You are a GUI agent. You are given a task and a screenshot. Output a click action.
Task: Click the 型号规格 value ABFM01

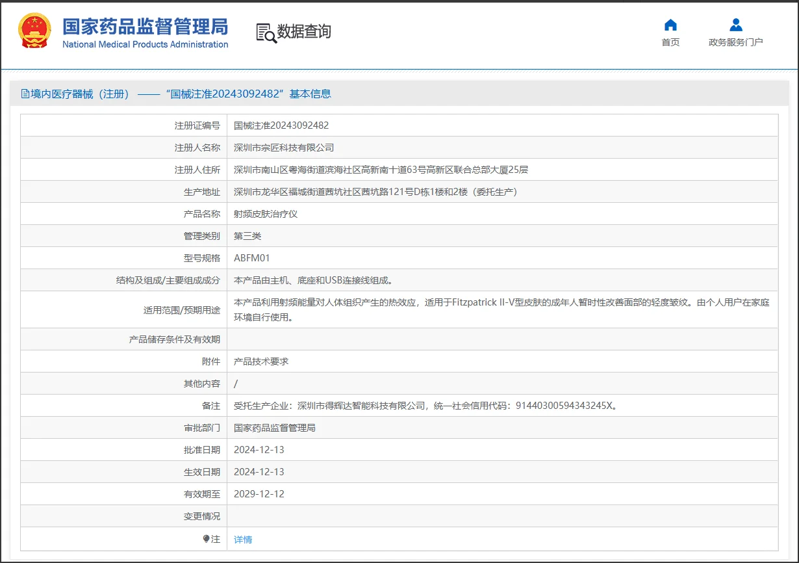[253, 257]
